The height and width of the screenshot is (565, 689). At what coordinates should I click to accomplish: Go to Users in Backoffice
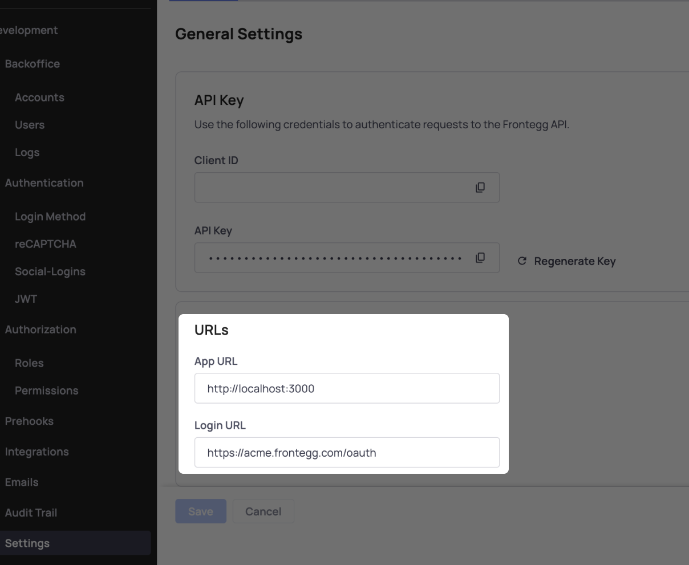point(30,125)
